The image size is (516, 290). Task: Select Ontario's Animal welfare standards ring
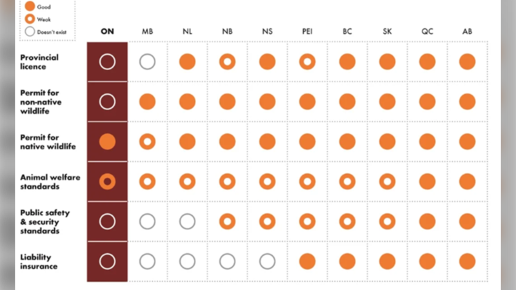(x=107, y=182)
